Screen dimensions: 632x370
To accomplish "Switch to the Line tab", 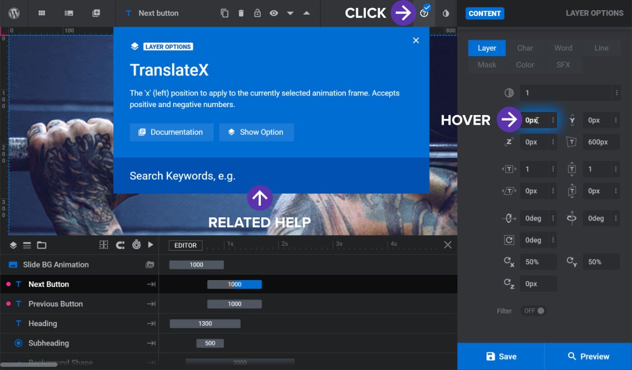I will point(601,48).
